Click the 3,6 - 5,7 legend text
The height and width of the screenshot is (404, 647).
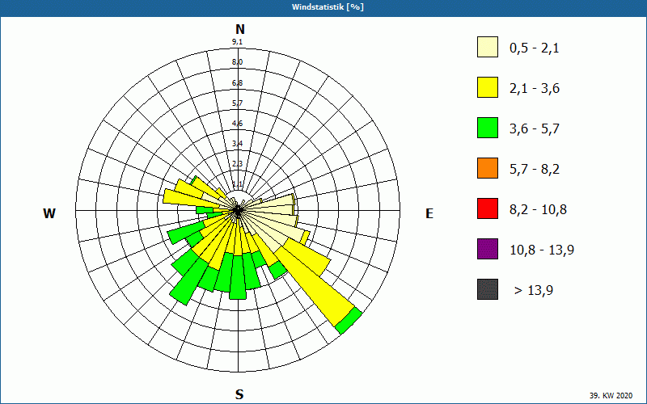tap(535, 129)
